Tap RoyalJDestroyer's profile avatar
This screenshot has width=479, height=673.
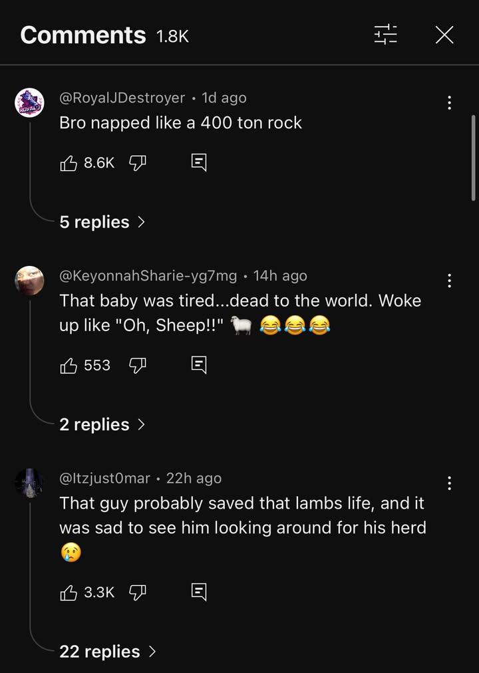29,102
